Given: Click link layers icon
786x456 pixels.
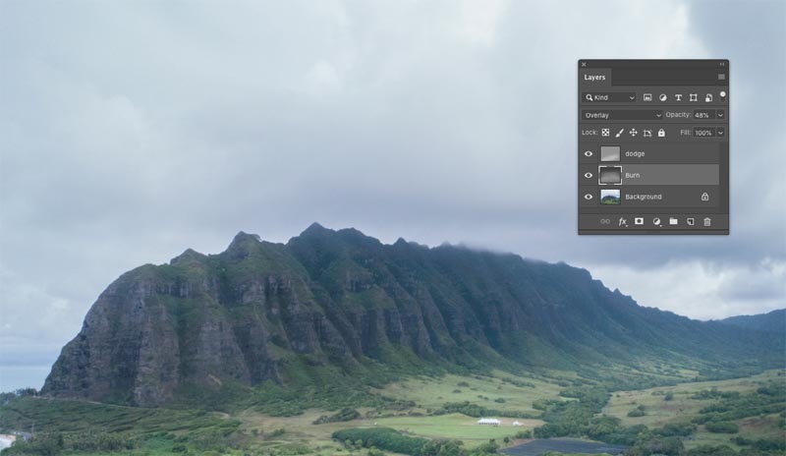Looking at the screenshot, I should pyautogui.click(x=605, y=221).
